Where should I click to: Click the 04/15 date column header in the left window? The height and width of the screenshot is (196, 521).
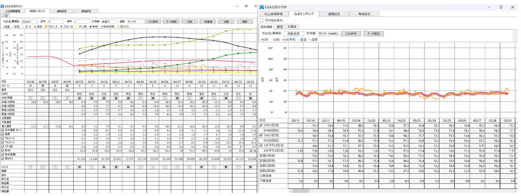click(153, 82)
